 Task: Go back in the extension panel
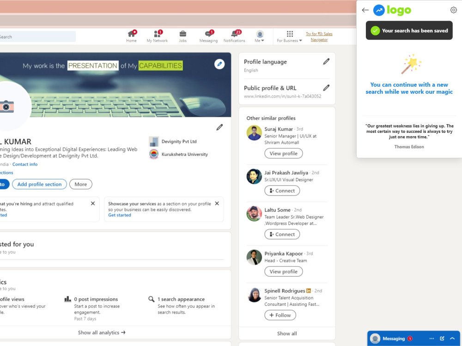pyautogui.click(x=365, y=10)
